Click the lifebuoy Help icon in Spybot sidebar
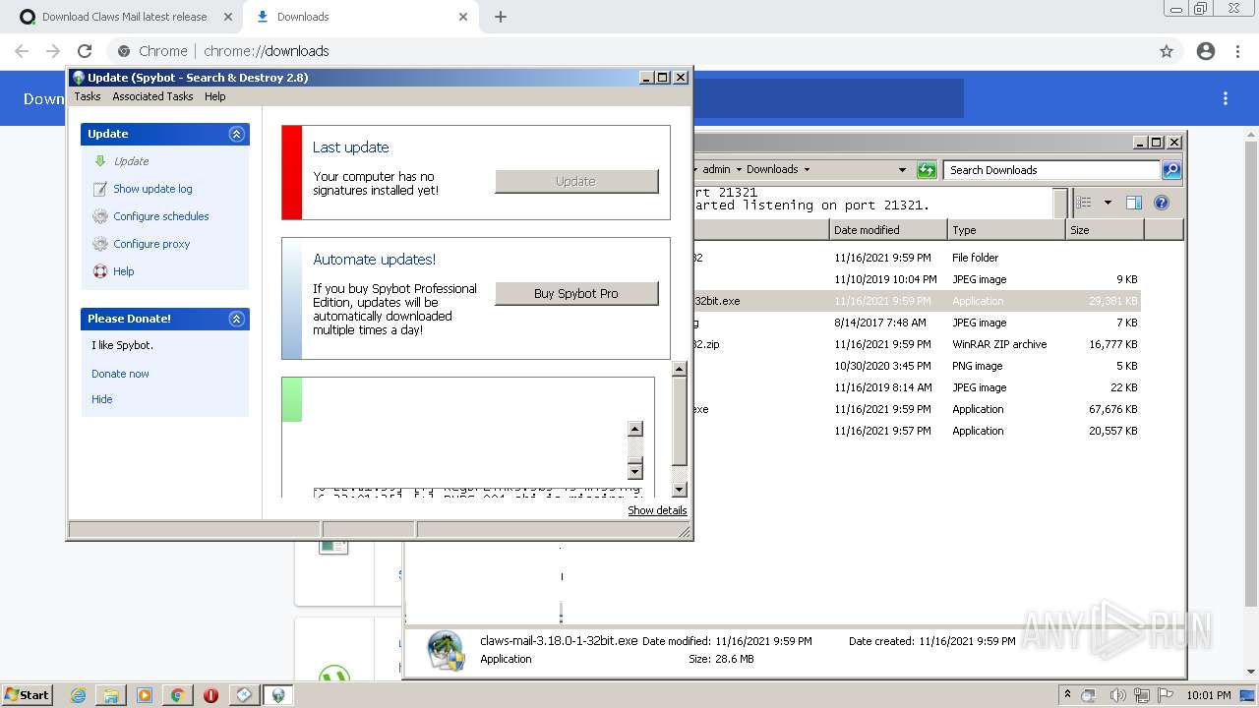The height and width of the screenshot is (708, 1259). 99,271
